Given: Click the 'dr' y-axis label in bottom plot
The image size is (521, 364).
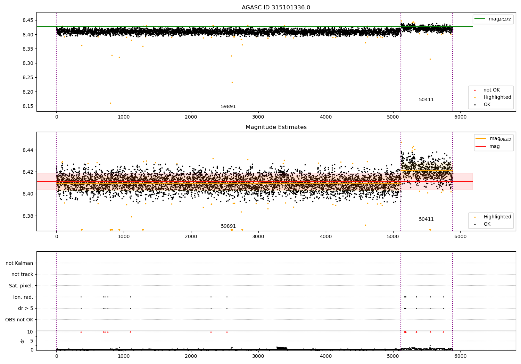Looking at the screenshot, I should pos(23,341).
